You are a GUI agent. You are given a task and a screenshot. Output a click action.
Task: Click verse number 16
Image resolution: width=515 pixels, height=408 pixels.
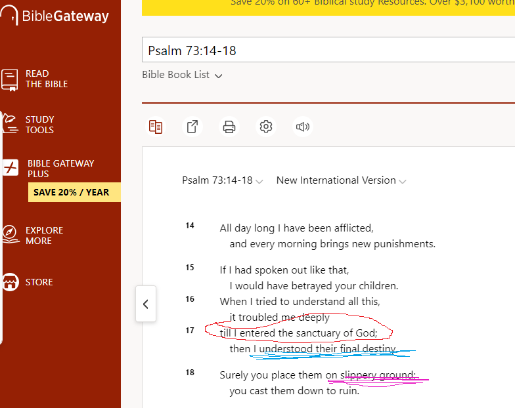tap(190, 299)
